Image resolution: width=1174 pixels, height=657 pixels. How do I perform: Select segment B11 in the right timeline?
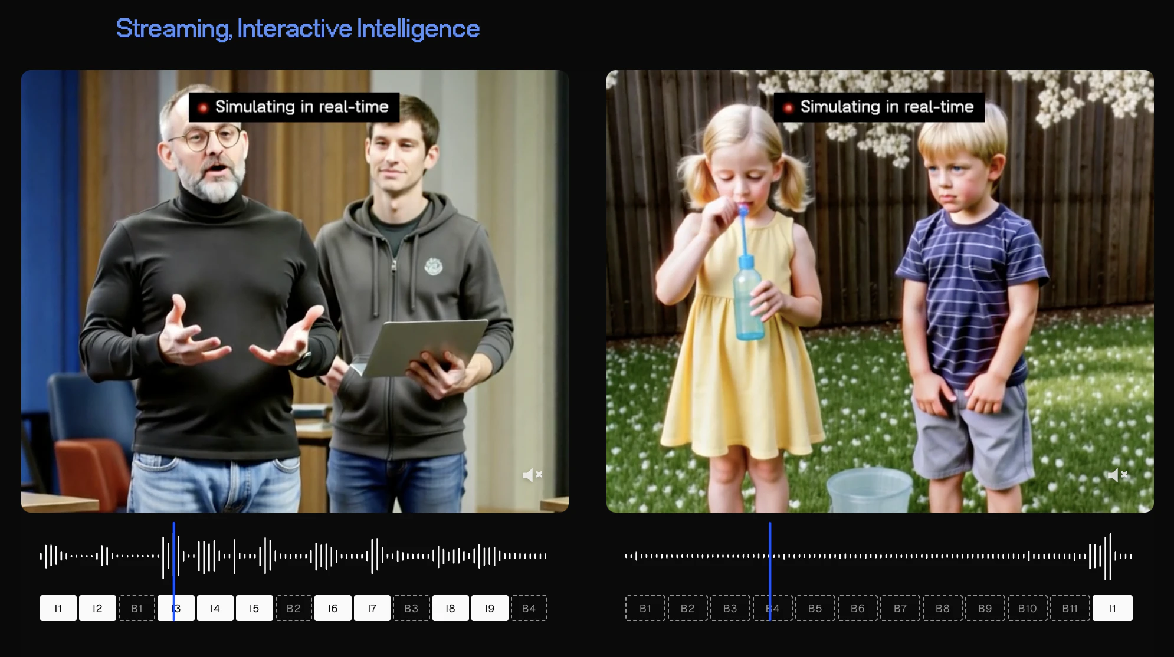point(1070,608)
